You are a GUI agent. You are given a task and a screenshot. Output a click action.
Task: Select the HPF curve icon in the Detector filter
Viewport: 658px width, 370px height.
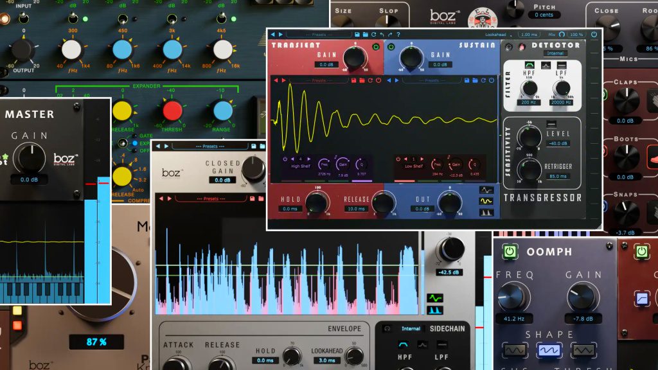(x=529, y=64)
